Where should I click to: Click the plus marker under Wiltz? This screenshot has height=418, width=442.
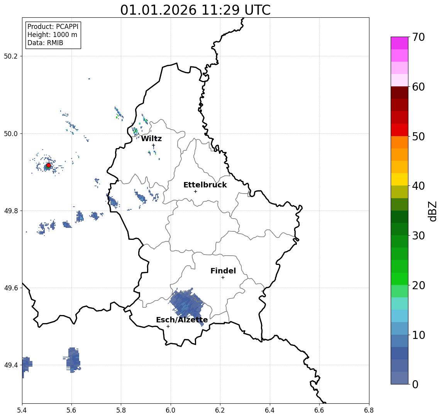click(x=153, y=145)
